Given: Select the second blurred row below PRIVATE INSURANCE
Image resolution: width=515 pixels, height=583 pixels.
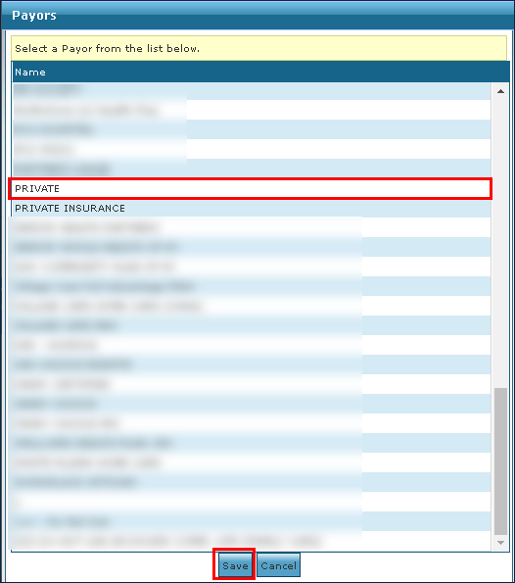Looking at the screenshot, I should pos(251,247).
